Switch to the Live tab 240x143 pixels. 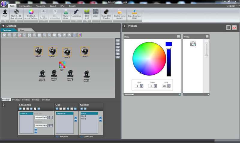tap(22, 30)
